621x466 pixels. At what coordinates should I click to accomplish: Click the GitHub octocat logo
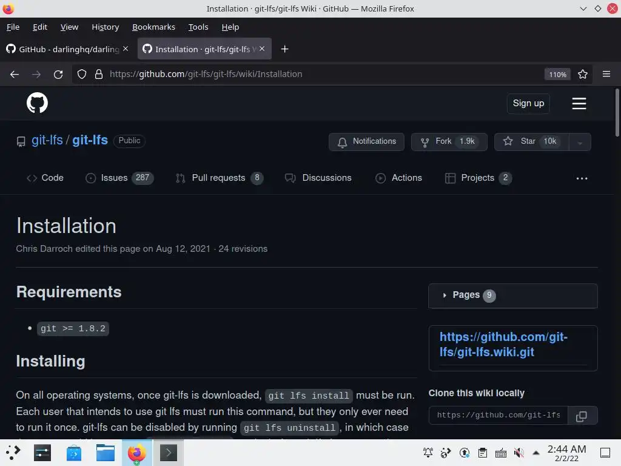click(x=37, y=103)
